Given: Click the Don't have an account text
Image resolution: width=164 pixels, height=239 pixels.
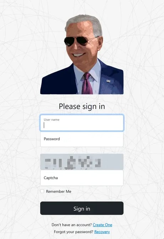Looking at the screenshot, I should 72,225.
